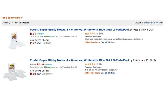Viewport: 163px width, 102px height.
Task: View $1.77 new offers link
Action: pyautogui.click(x=40, y=43)
